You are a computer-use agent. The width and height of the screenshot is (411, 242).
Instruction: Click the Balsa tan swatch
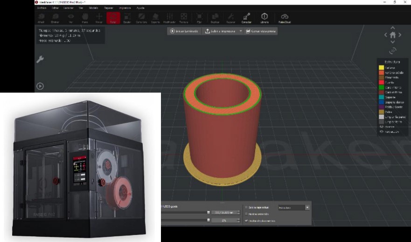coord(382,112)
